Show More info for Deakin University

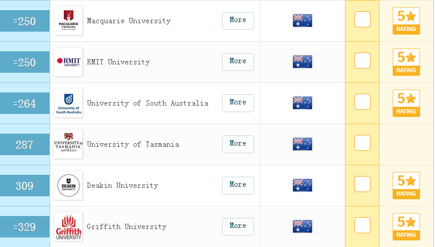(x=237, y=185)
